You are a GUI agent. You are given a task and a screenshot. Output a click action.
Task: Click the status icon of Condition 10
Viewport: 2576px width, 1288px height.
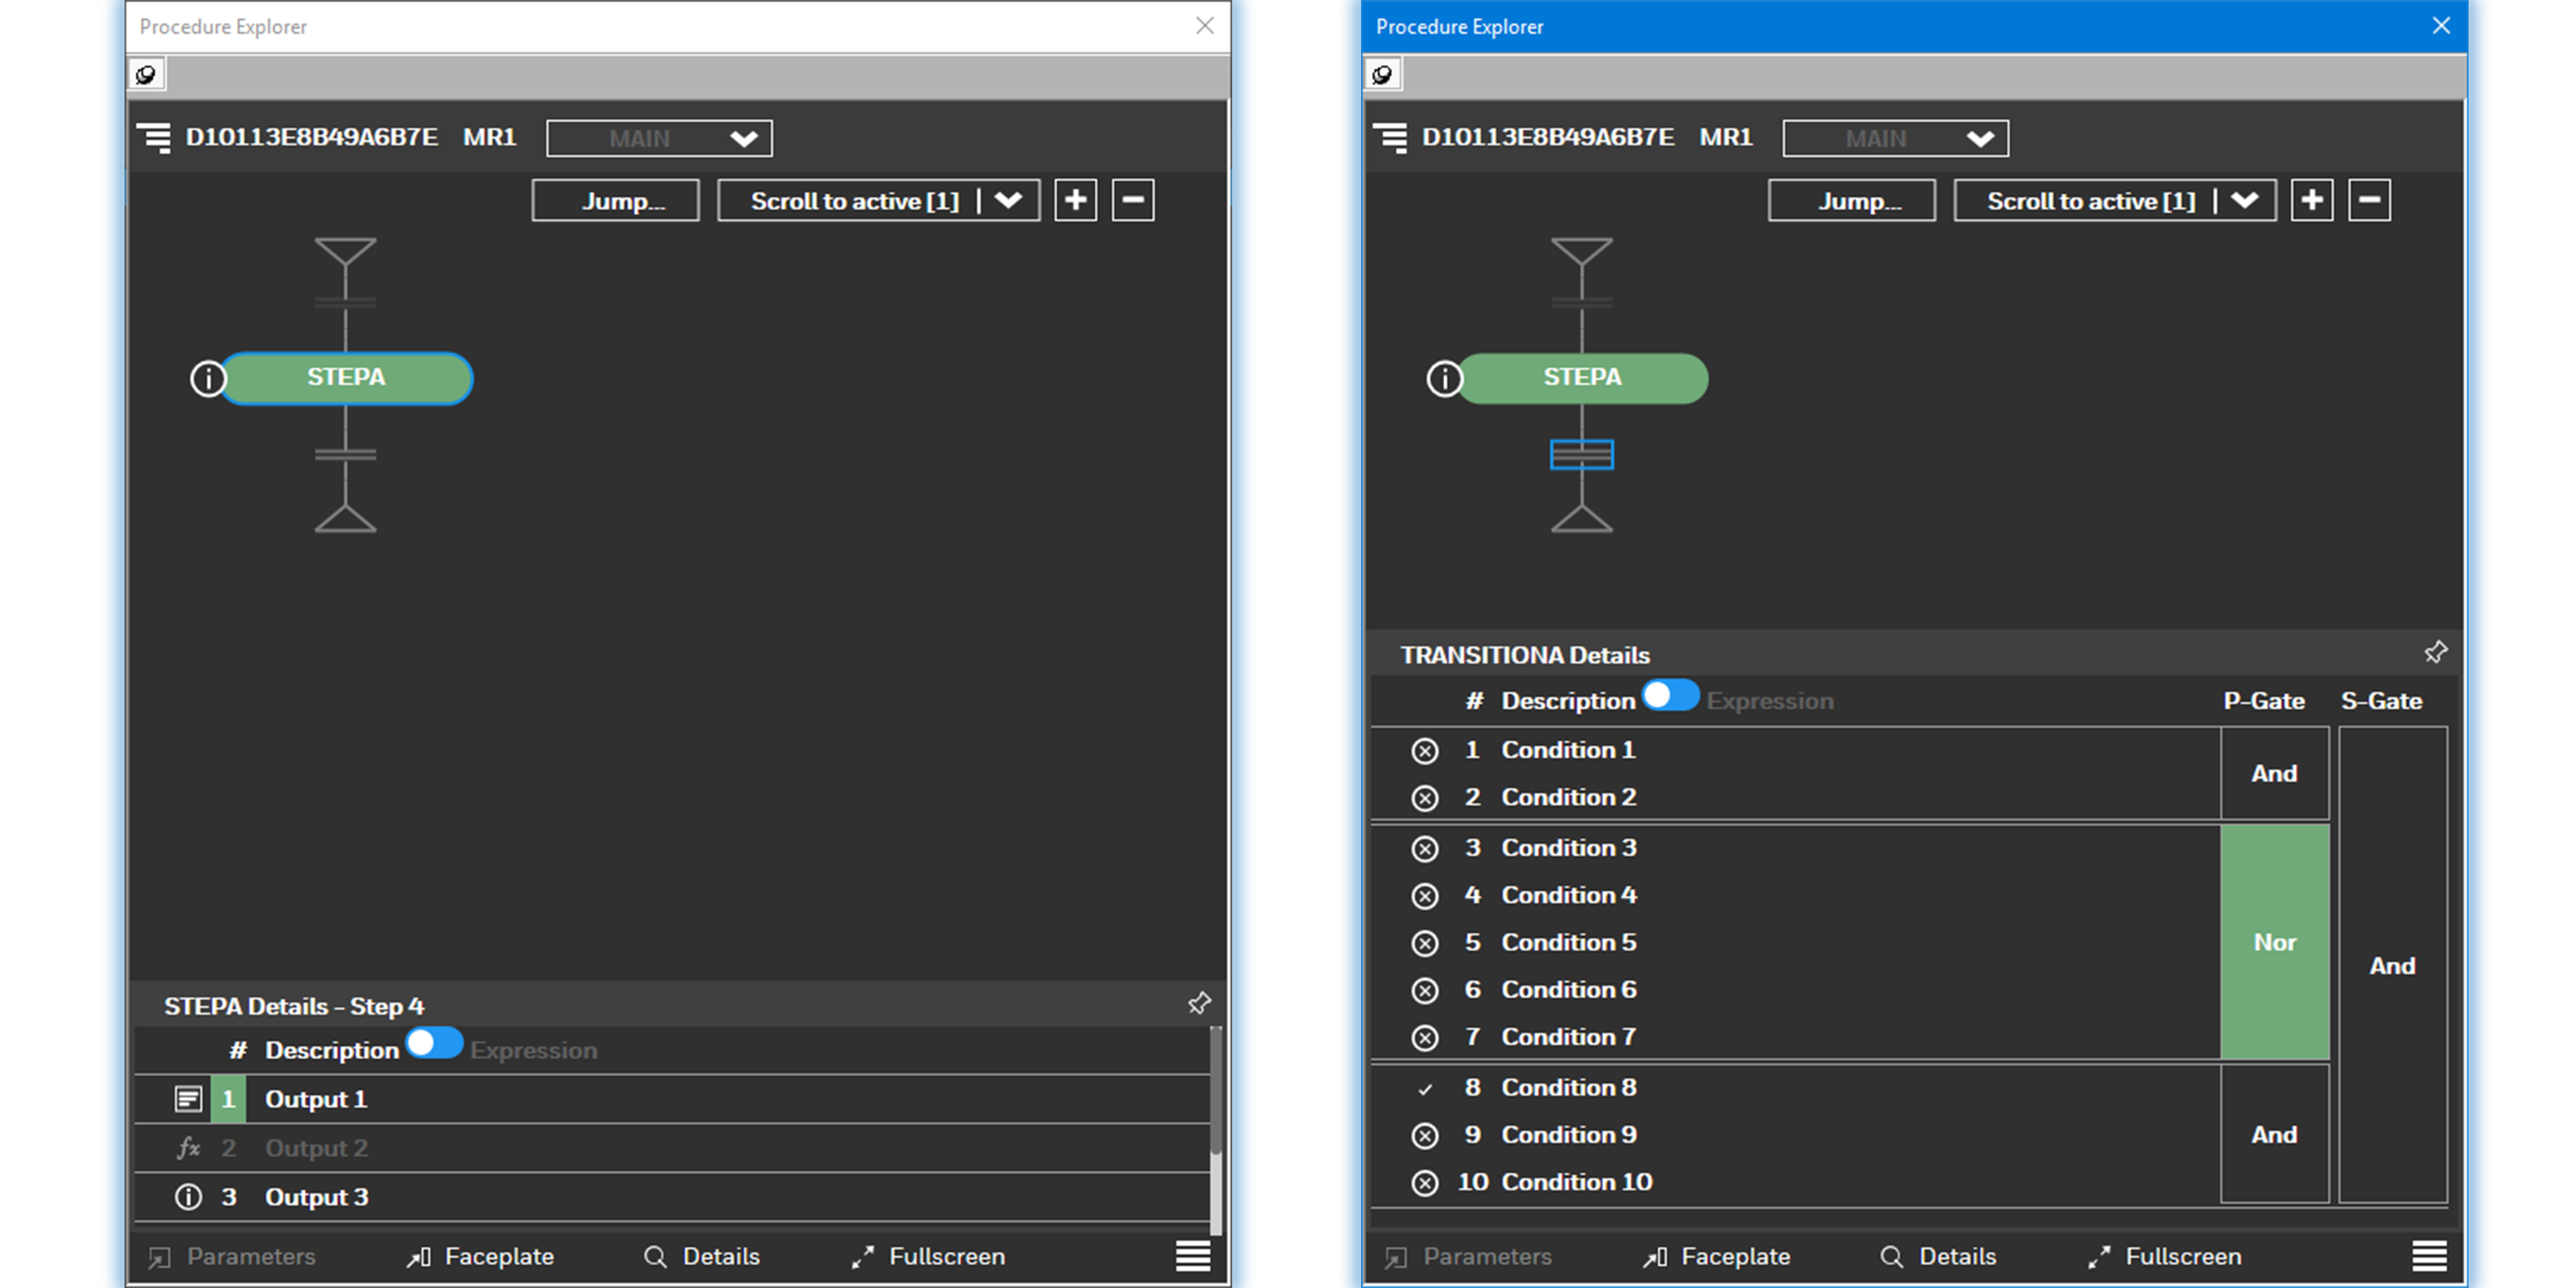tap(1425, 1183)
